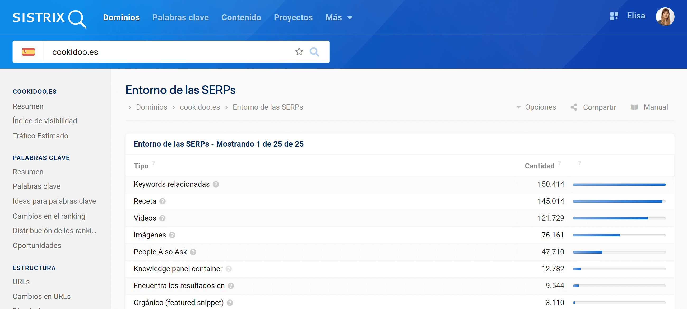Click the question mark beside Vídeos
Viewport: 687px width, 309px height.
point(163,218)
